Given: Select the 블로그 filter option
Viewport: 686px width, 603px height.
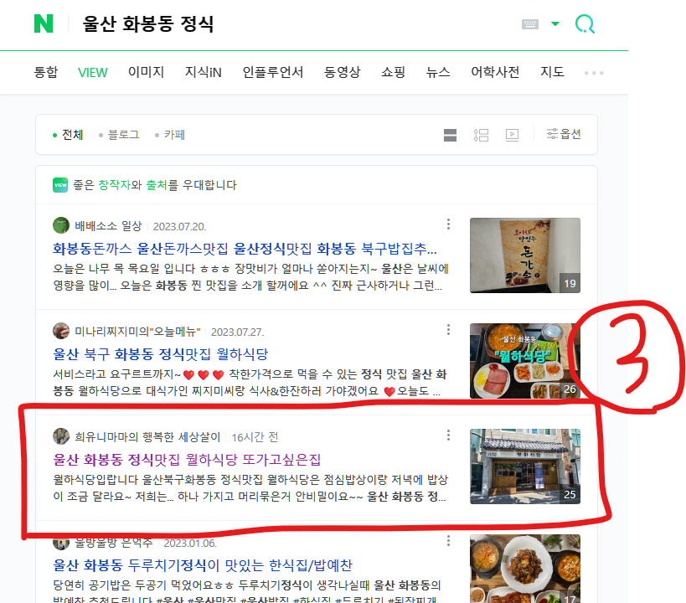Looking at the screenshot, I should click(119, 135).
